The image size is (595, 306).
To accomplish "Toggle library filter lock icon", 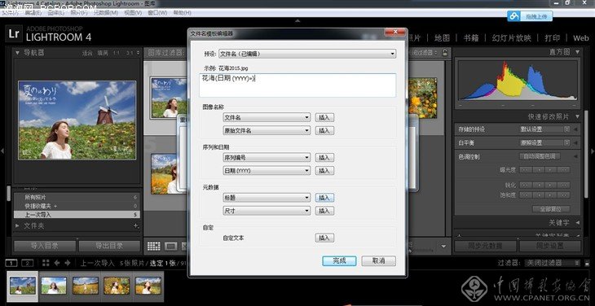I will click(x=445, y=52).
